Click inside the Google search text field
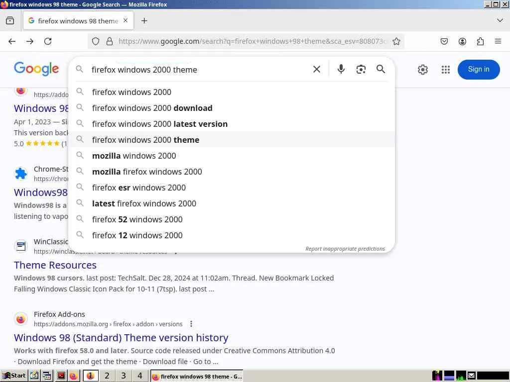The height and width of the screenshot is (382, 510). pyautogui.click(x=198, y=70)
